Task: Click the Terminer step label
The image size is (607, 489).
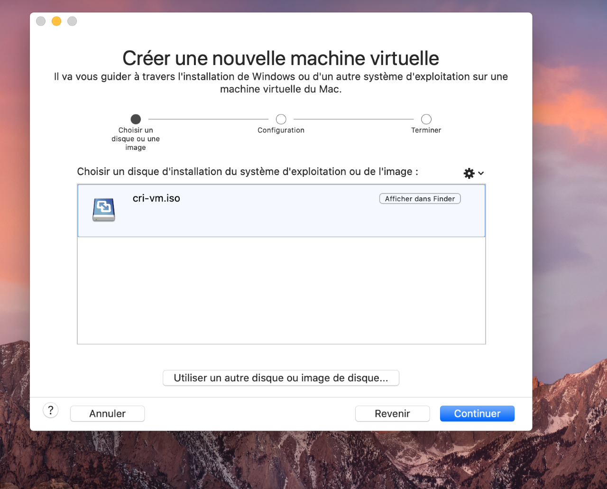Action: 426,130
